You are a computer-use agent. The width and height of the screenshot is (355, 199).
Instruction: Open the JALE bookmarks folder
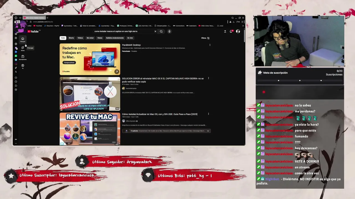pyautogui.click(x=220, y=26)
